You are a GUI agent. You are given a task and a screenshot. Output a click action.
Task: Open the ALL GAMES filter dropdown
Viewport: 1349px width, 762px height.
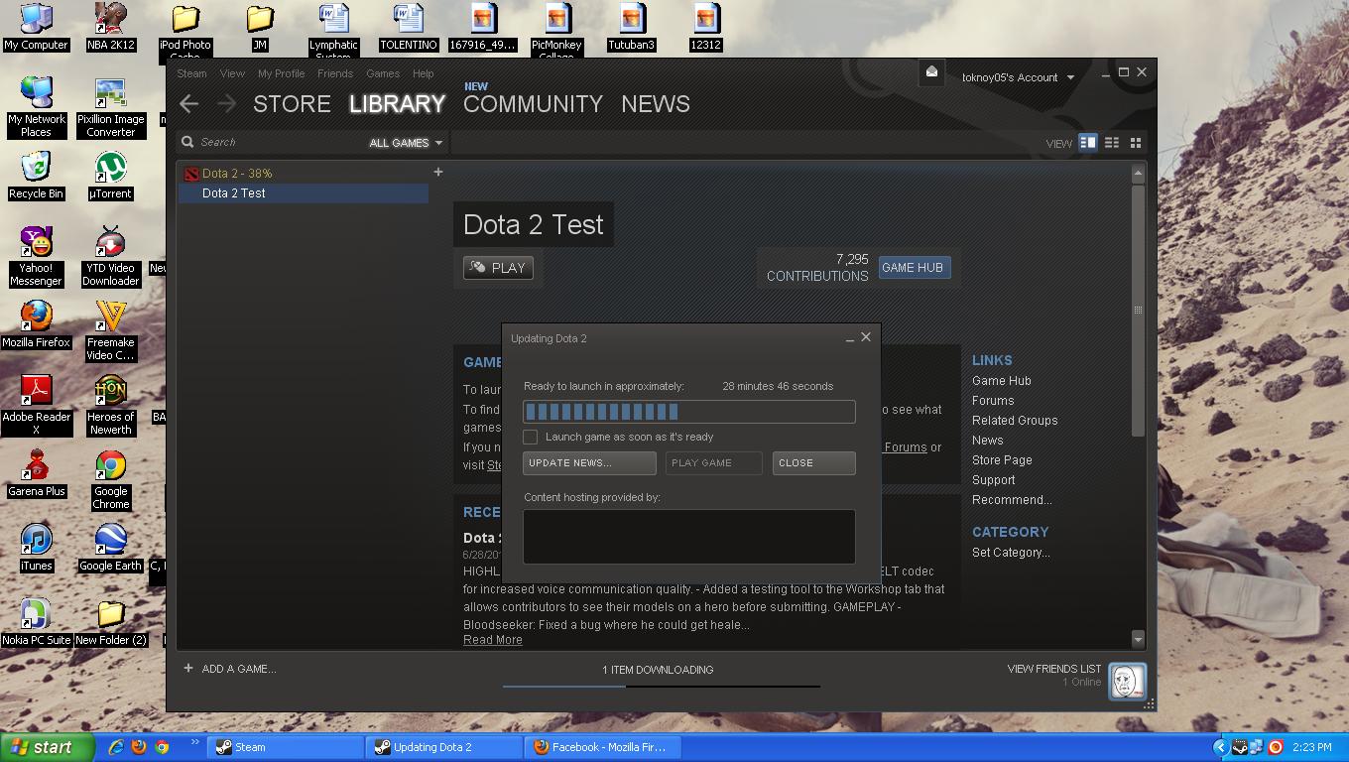[406, 143]
